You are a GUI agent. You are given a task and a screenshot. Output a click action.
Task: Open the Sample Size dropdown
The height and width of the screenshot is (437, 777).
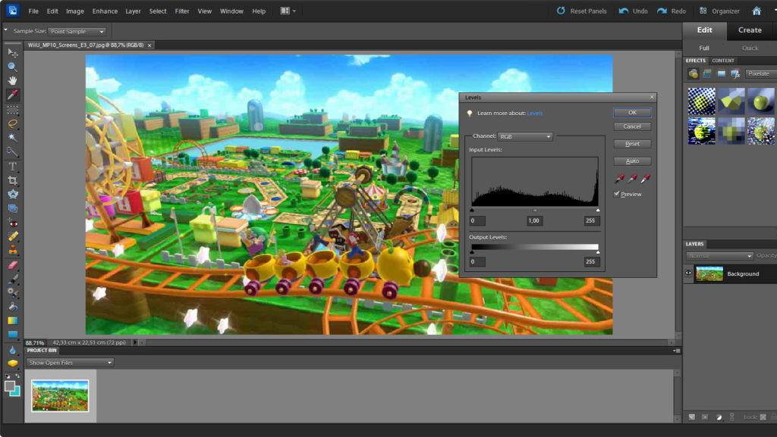77,32
